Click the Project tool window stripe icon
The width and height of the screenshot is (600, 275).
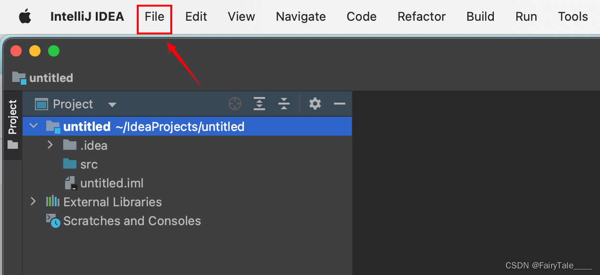12,115
